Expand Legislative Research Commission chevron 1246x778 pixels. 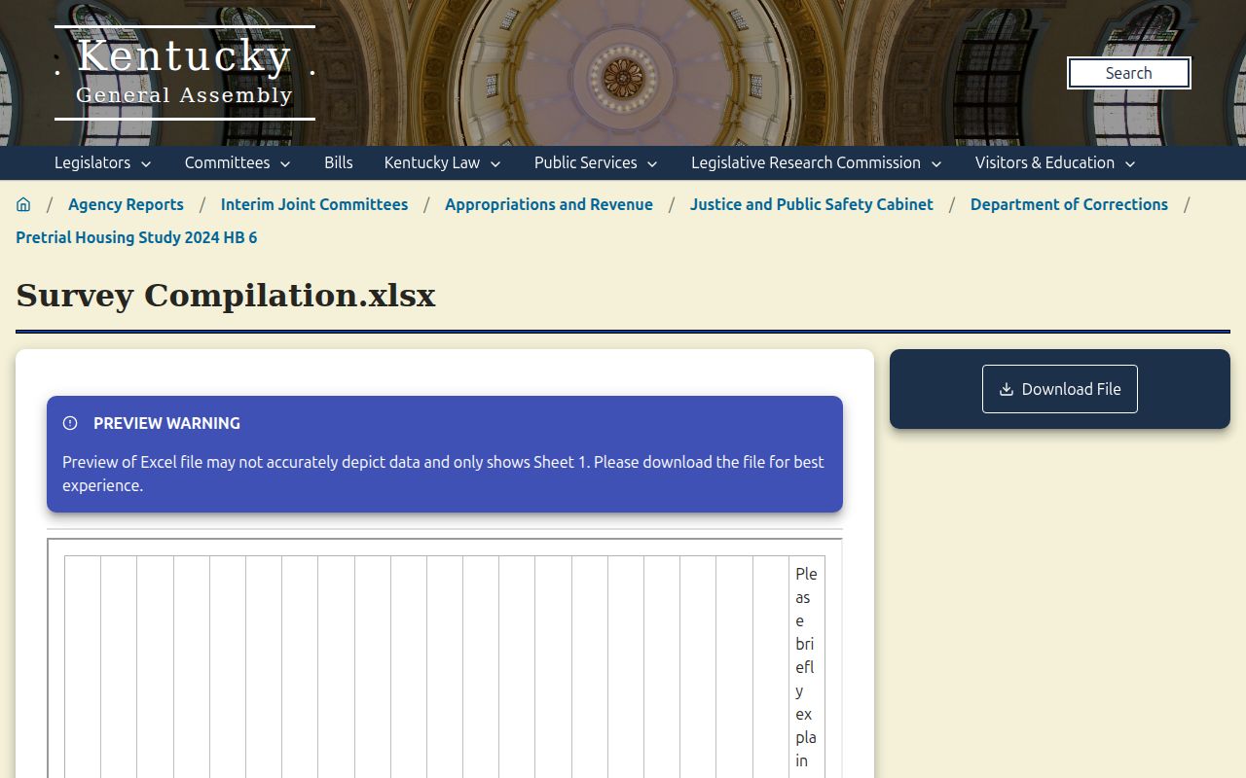(936, 163)
